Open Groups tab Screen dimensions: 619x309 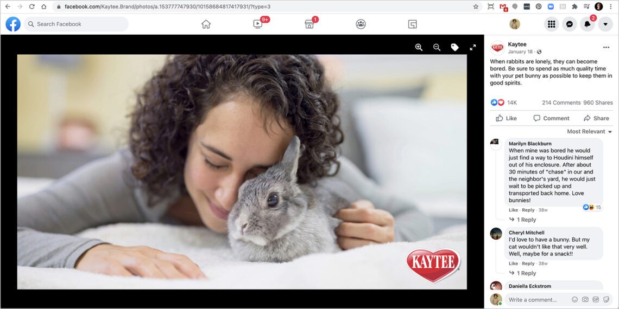point(361,24)
